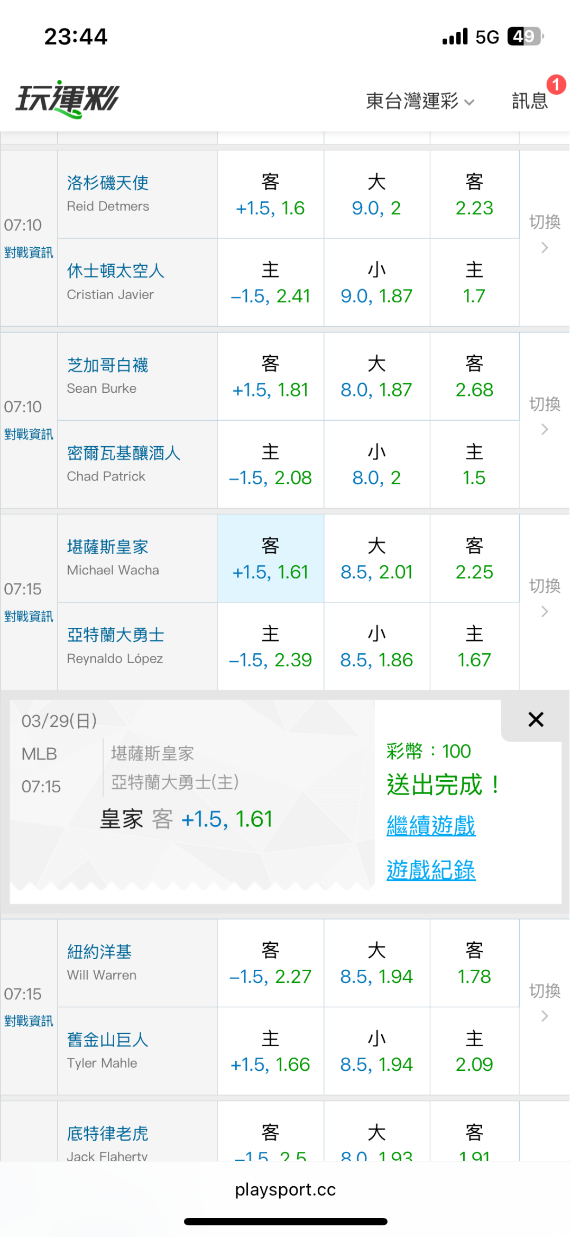This screenshot has height=1237, width=571.
Task: Close the bet confirmation slip
Action: [x=535, y=719]
